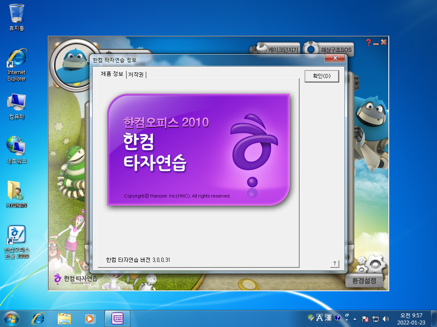The height and width of the screenshot is (327, 437).
Task: Click the IME help icon in the tray
Action: tap(338, 318)
